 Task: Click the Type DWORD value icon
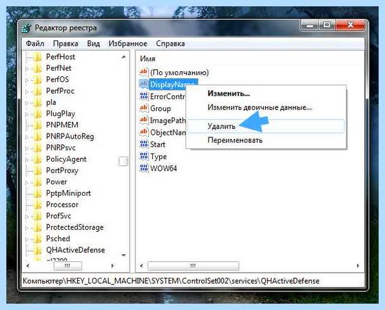144,157
